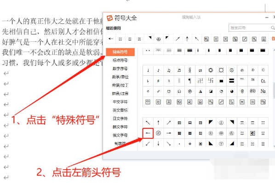Image resolution: width=275 pixels, height=183 pixels.
Task: Insert the quarter note ♩ symbol
Action: [x=148, y=70]
